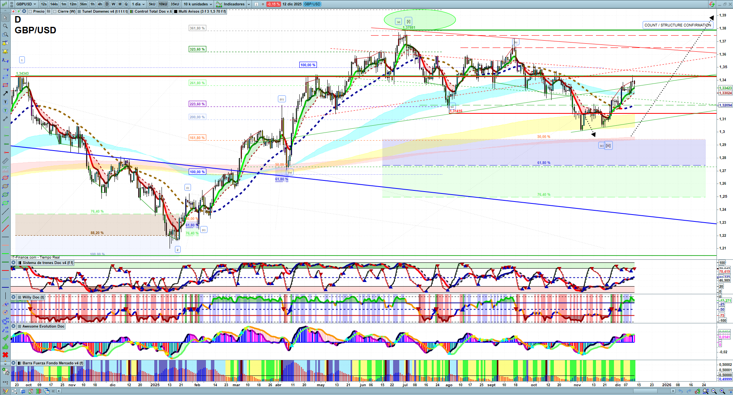Screen dimensions: 733x395
Task: Click the red down-arrow price panel icon
Action: (x=13, y=11)
